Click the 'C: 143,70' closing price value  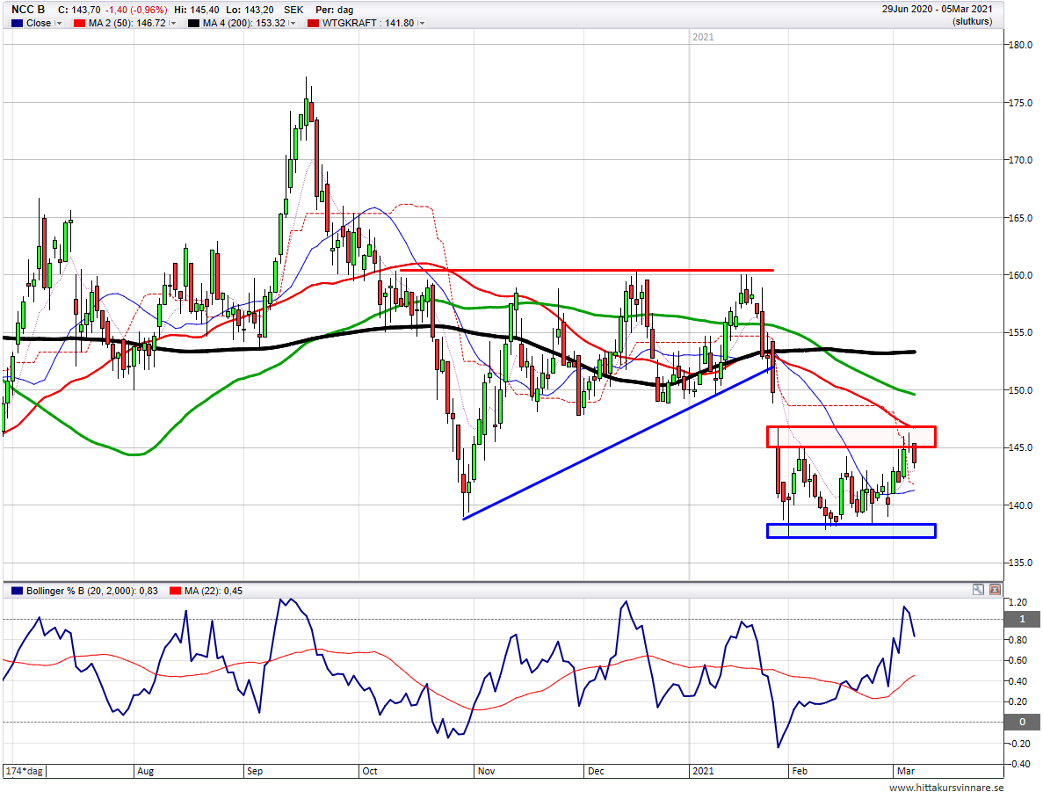[x=80, y=10]
